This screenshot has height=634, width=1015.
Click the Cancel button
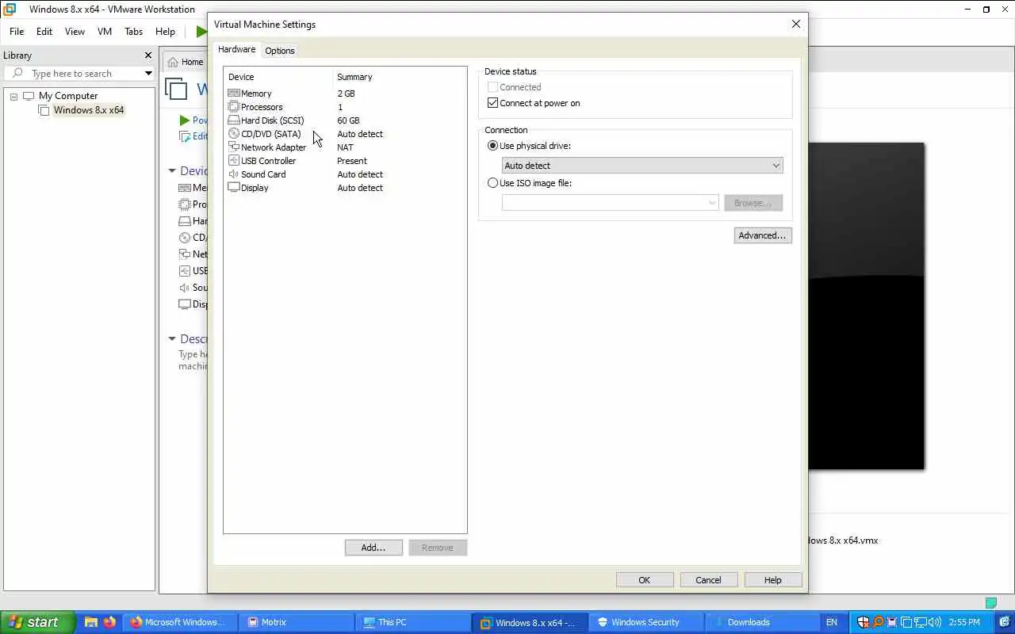[x=709, y=580]
